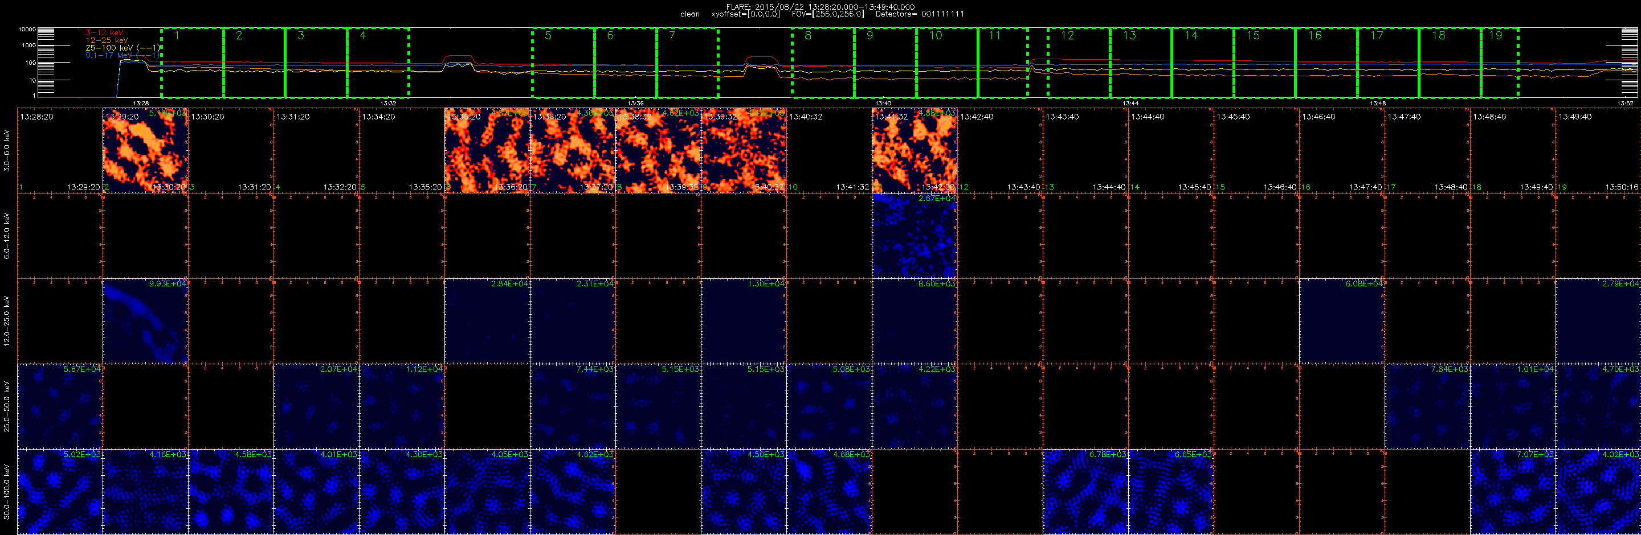Click the peak value '6.65E+03'
This screenshot has height=535, width=1641.
(1193, 454)
